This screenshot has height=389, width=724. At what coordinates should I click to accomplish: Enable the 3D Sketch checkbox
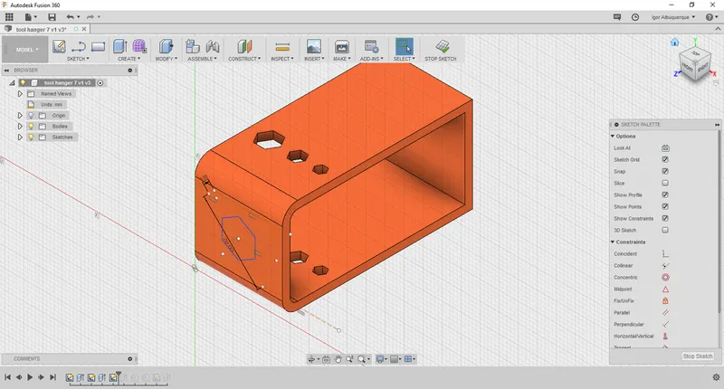(665, 231)
